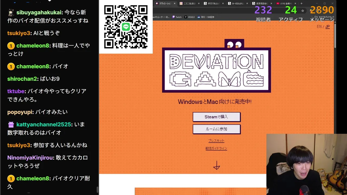Viewport: 347px width, 195px height.
Task: Click username NinomiyaKinjirou in chat
Action: coord(31,158)
